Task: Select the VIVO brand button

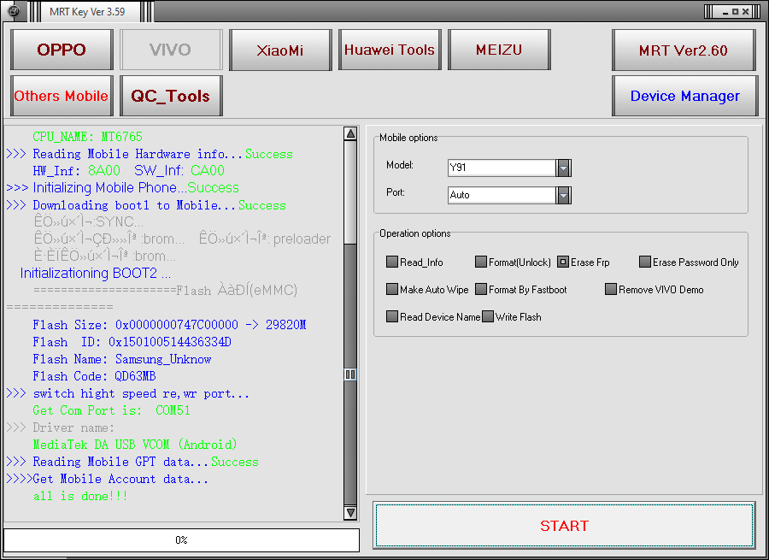Action: coord(171,50)
